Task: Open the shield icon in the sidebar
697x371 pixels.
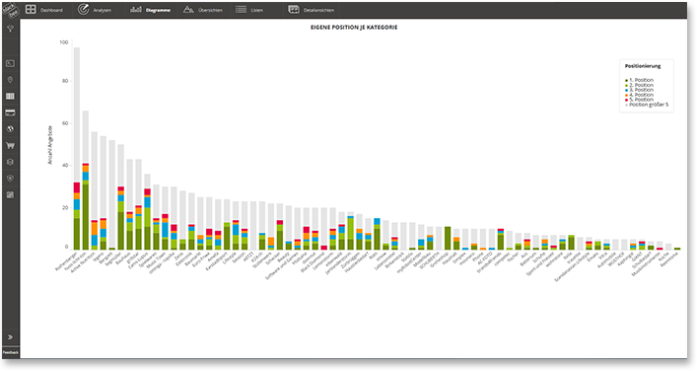Action: pos(10,179)
